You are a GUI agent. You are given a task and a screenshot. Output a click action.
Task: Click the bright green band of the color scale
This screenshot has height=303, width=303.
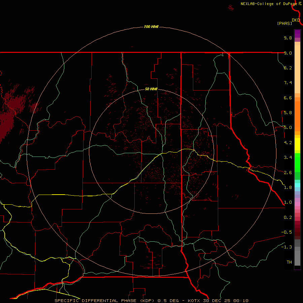click(297, 162)
